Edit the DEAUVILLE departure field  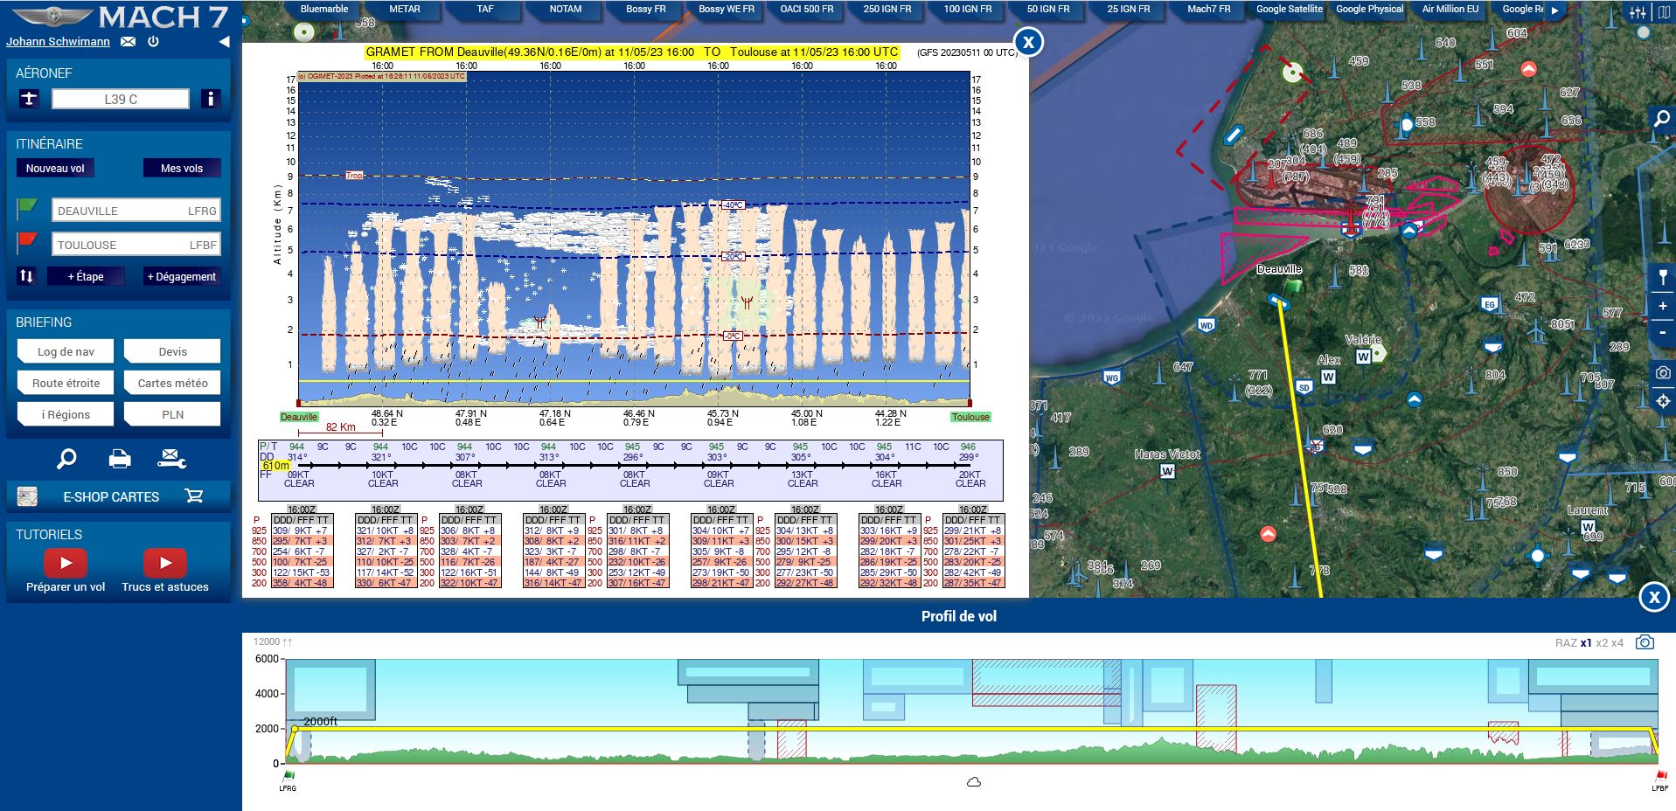coord(136,211)
